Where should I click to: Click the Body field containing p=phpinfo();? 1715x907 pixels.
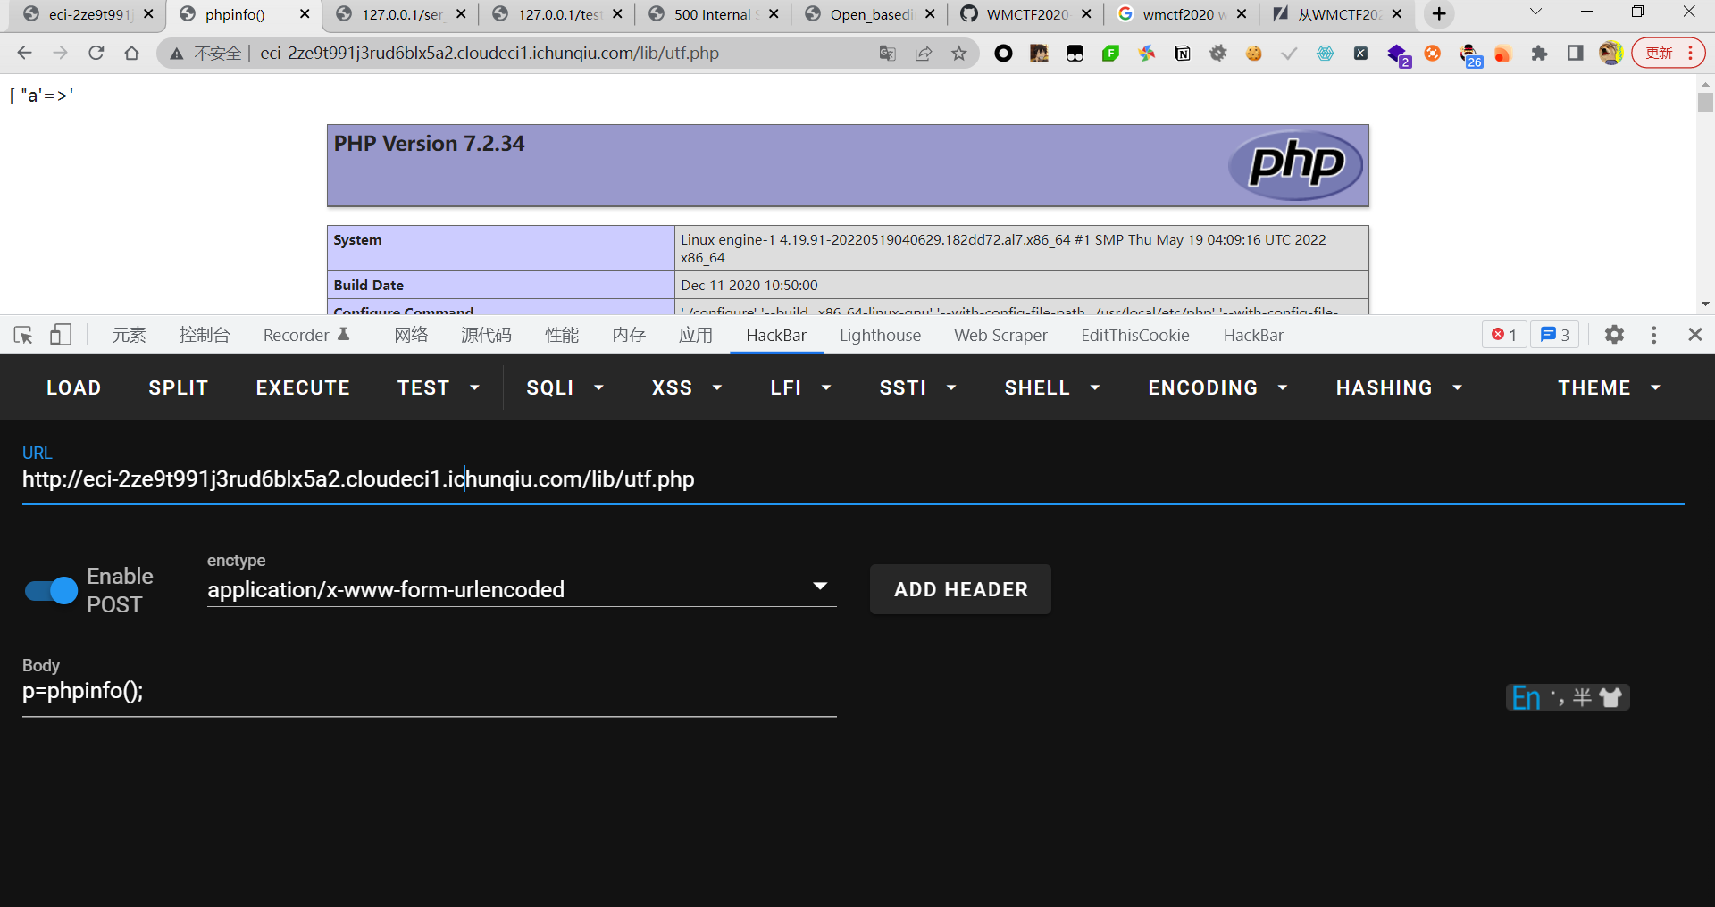click(x=429, y=692)
